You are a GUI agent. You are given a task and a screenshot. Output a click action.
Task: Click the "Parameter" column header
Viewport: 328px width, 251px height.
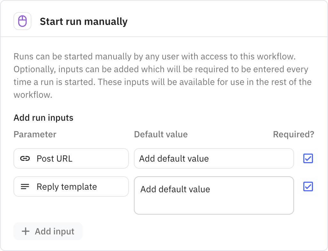point(35,134)
